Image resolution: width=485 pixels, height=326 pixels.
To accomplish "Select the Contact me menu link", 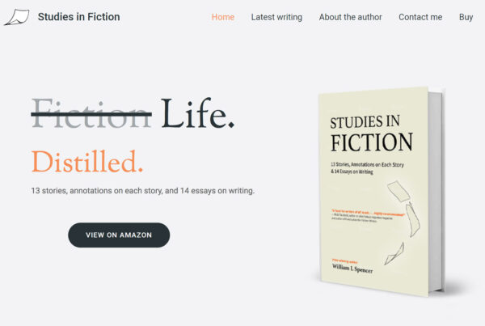I will [x=420, y=17].
